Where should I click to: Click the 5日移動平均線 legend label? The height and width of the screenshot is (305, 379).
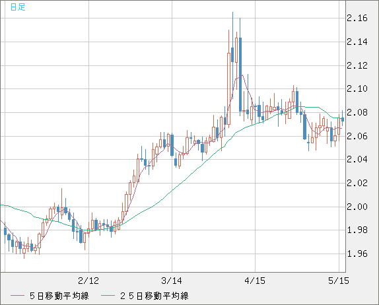pyautogui.click(x=59, y=296)
